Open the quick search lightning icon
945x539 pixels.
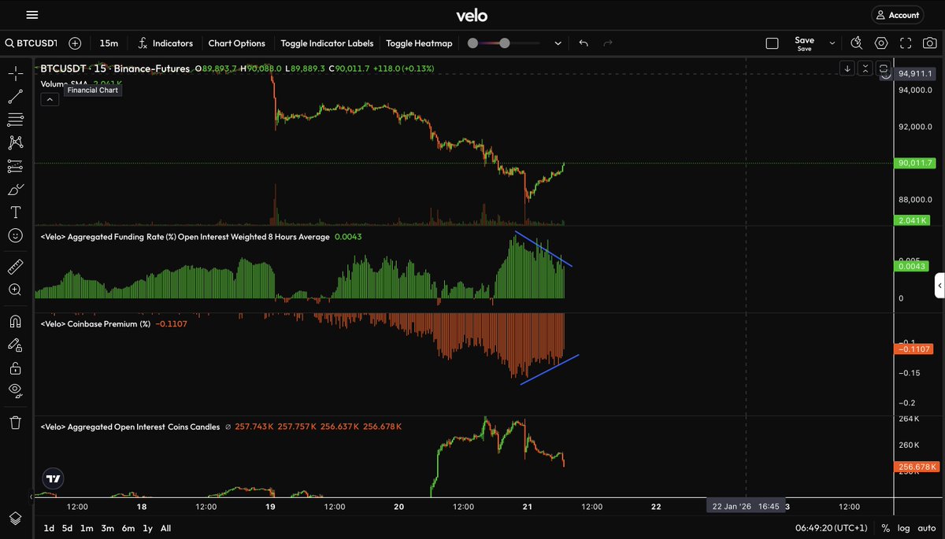pos(857,43)
